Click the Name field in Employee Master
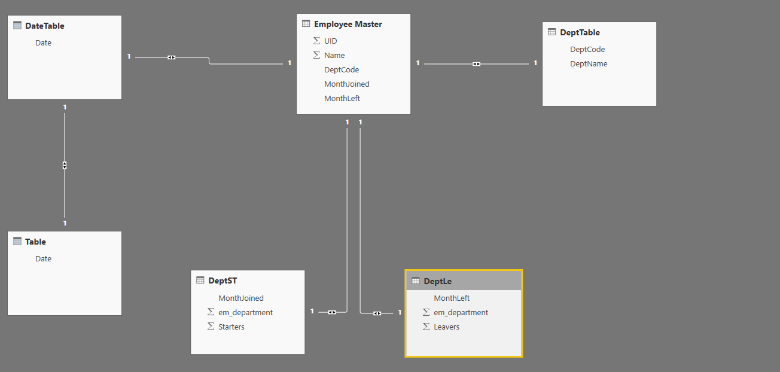Screen dimensions: 780x372 (334, 55)
